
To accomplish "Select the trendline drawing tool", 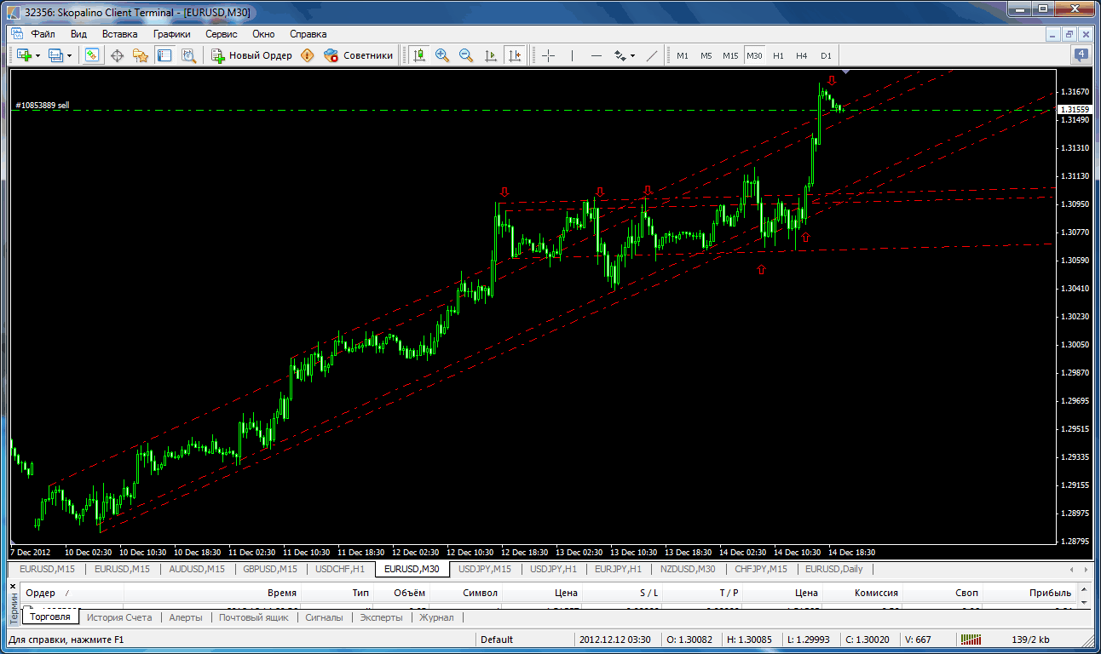I will click(652, 55).
